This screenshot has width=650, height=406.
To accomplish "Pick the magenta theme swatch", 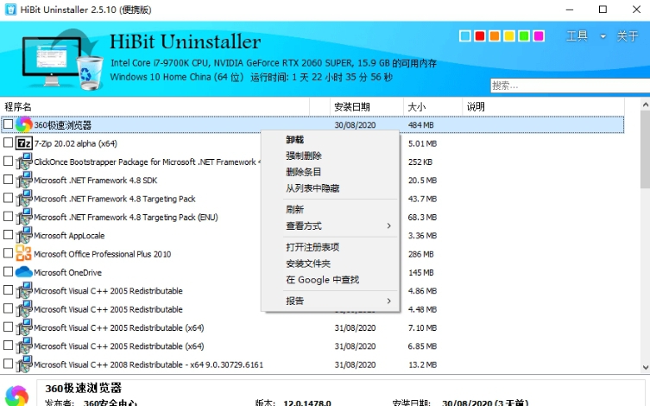I will tap(539, 36).
